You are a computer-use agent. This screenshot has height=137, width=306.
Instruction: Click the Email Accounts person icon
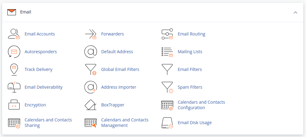point(14,34)
